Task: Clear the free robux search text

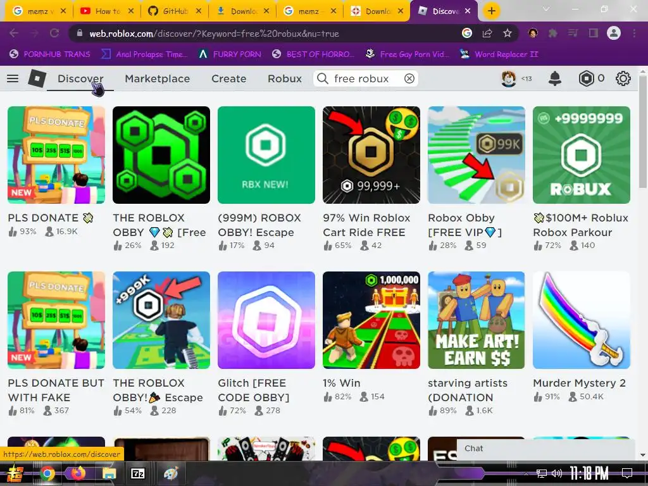Action: click(x=409, y=78)
